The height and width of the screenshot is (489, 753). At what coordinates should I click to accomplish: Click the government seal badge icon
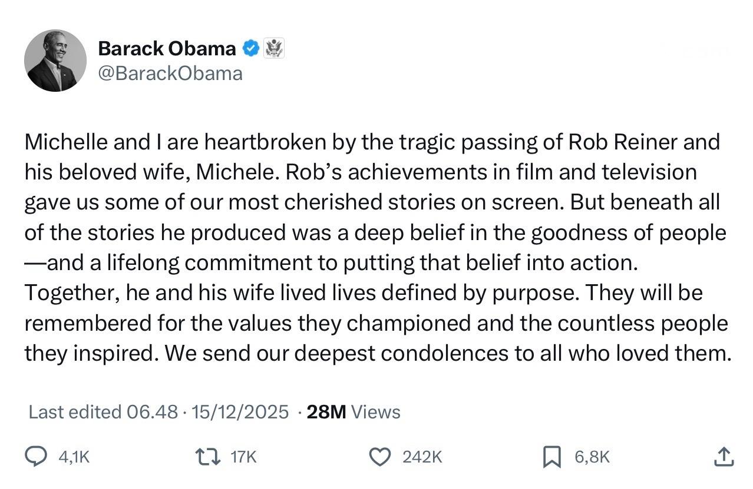click(273, 48)
